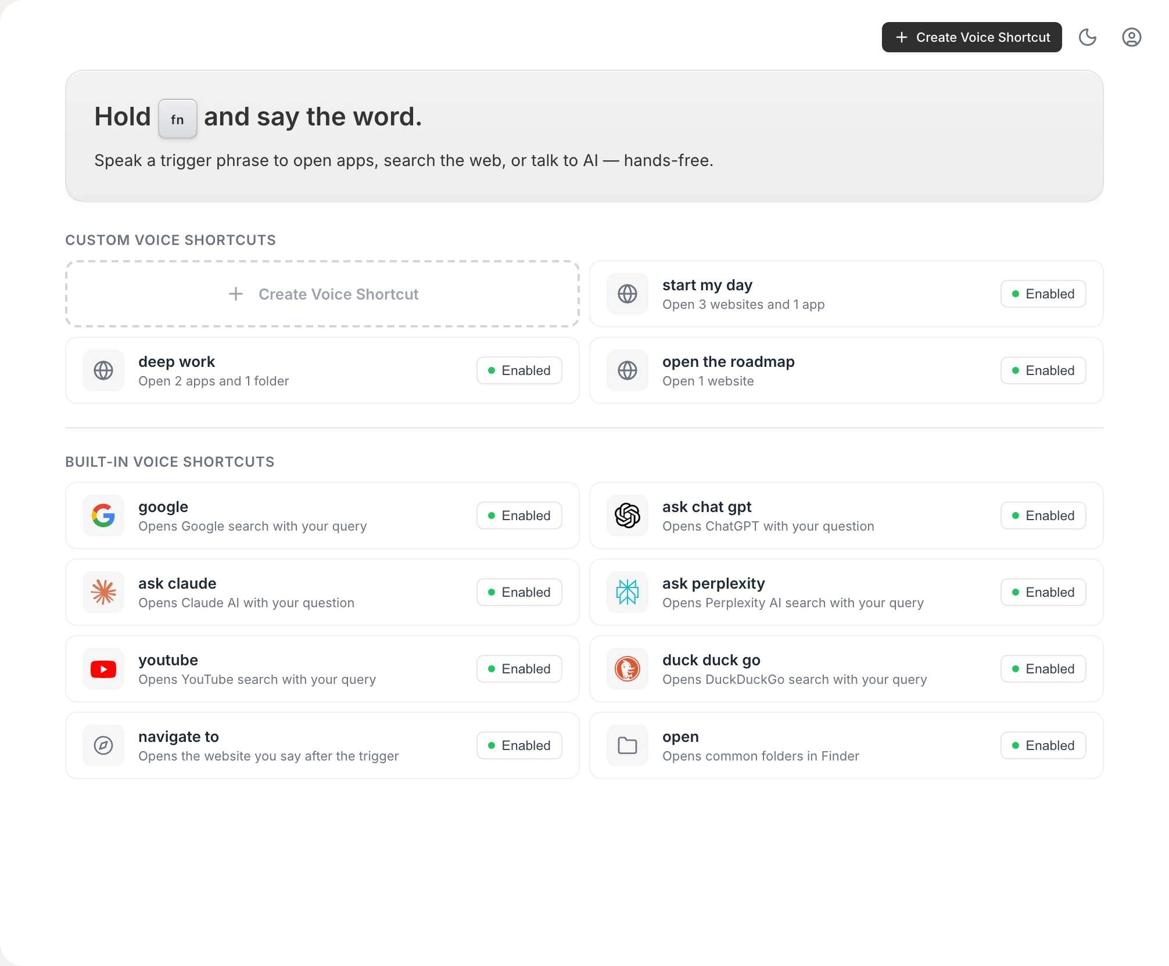The image size is (1169, 966).
Task: Disable the google voice shortcut
Action: pos(519,516)
